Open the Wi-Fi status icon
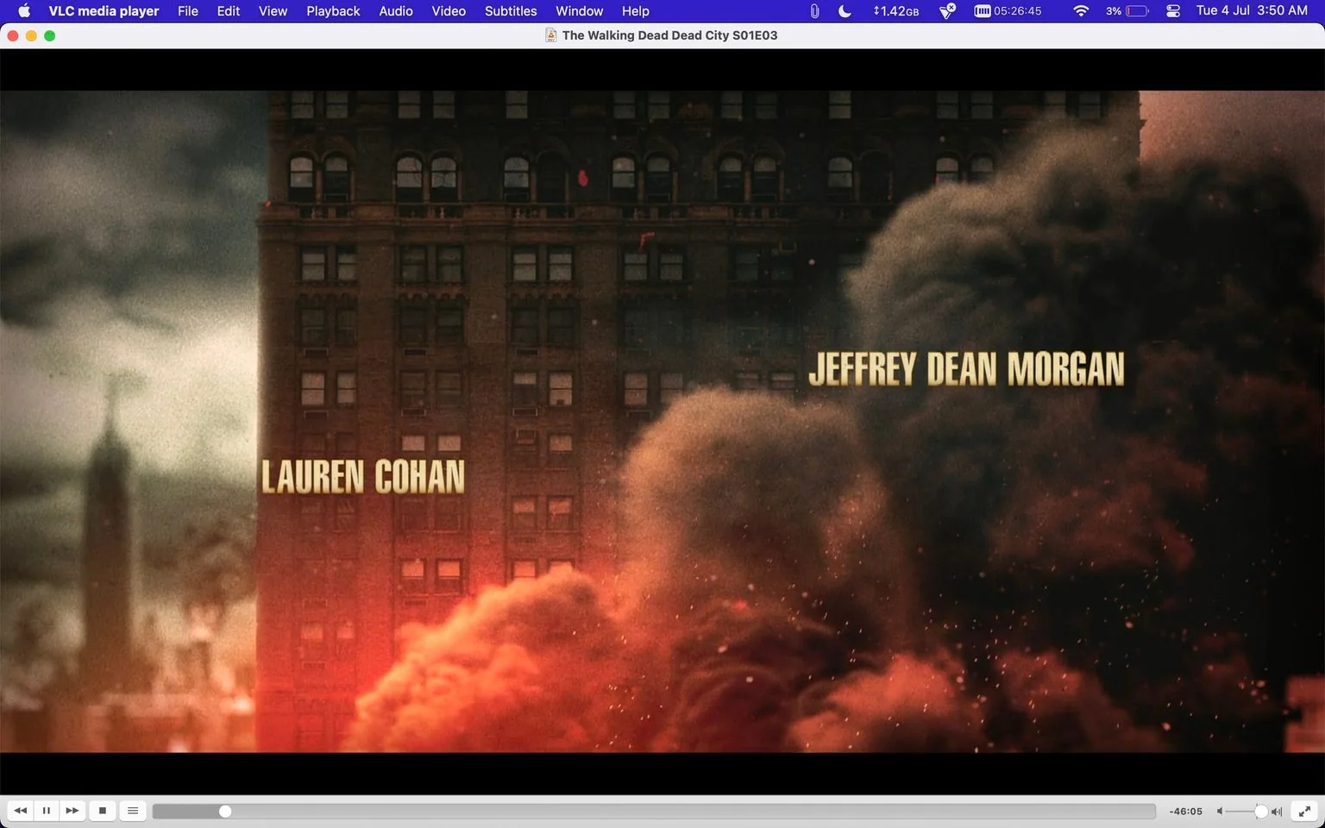The height and width of the screenshot is (828, 1325). click(1081, 11)
